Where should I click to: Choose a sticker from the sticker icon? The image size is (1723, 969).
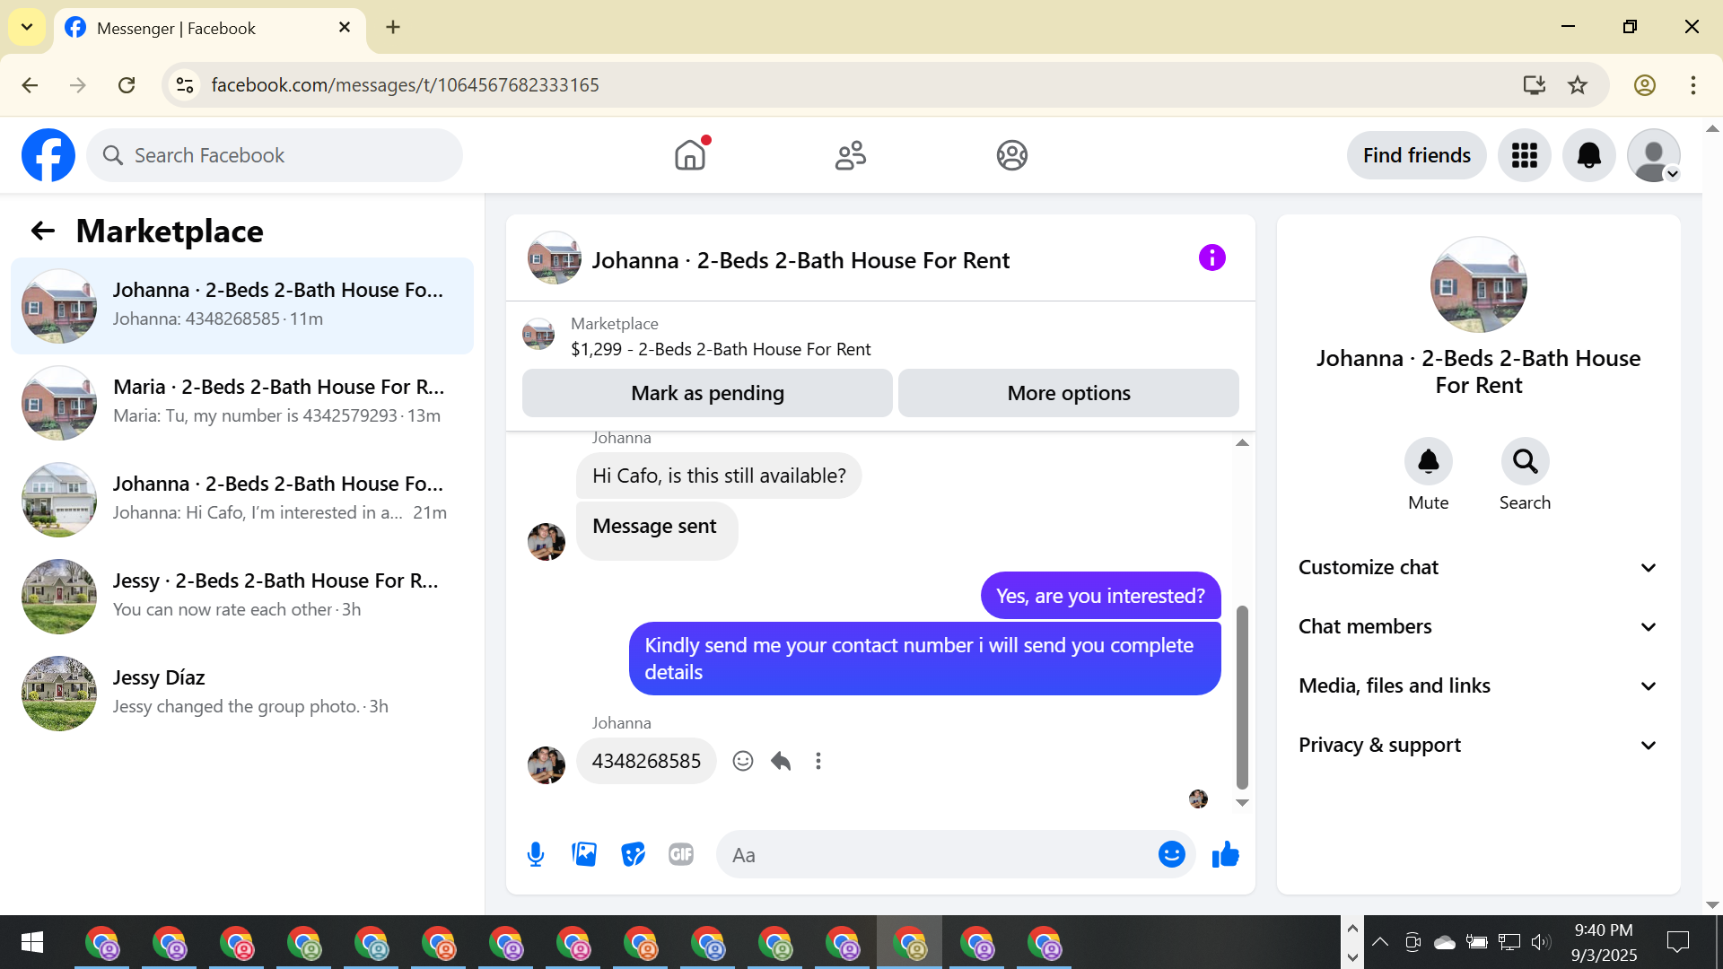633,854
